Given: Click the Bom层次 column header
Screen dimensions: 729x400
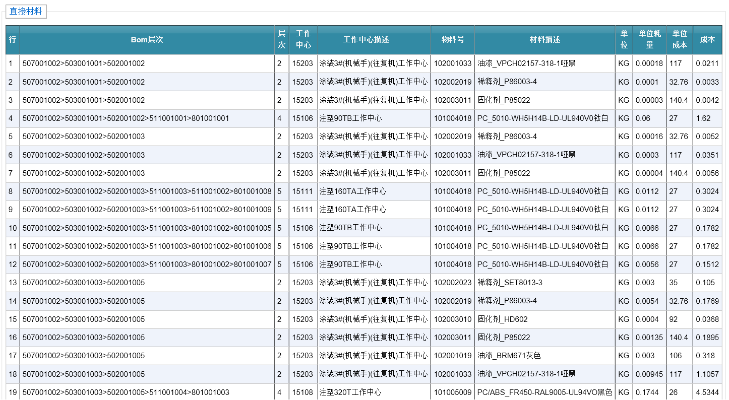Looking at the screenshot, I should pyautogui.click(x=147, y=39).
